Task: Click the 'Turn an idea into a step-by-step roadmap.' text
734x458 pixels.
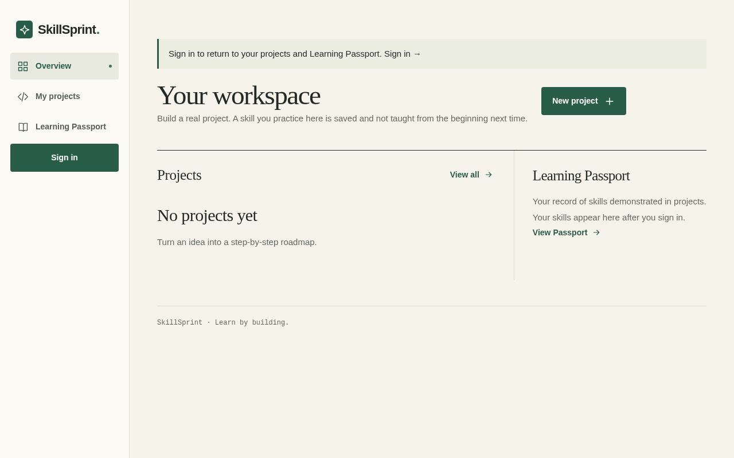Action: pyautogui.click(x=237, y=242)
